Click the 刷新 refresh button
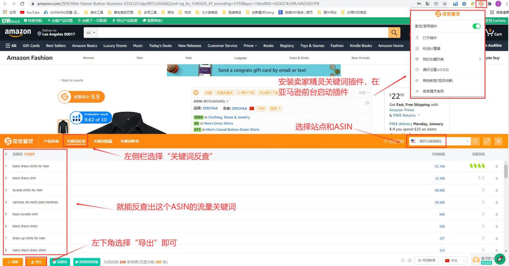509x266 pixels. click(13, 262)
